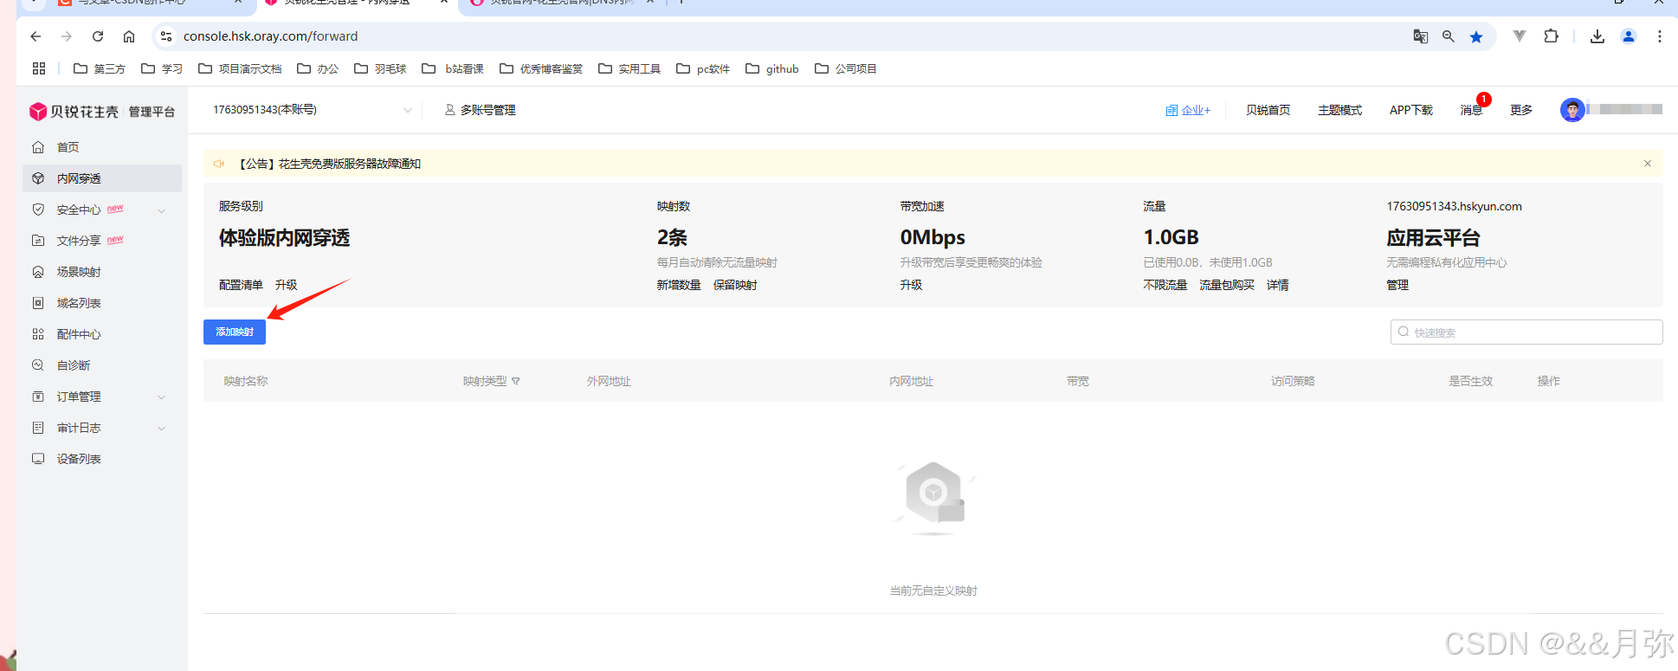The image size is (1678, 671).
Task: Click 升级 under 带宽加速
Action: pos(911,285)
